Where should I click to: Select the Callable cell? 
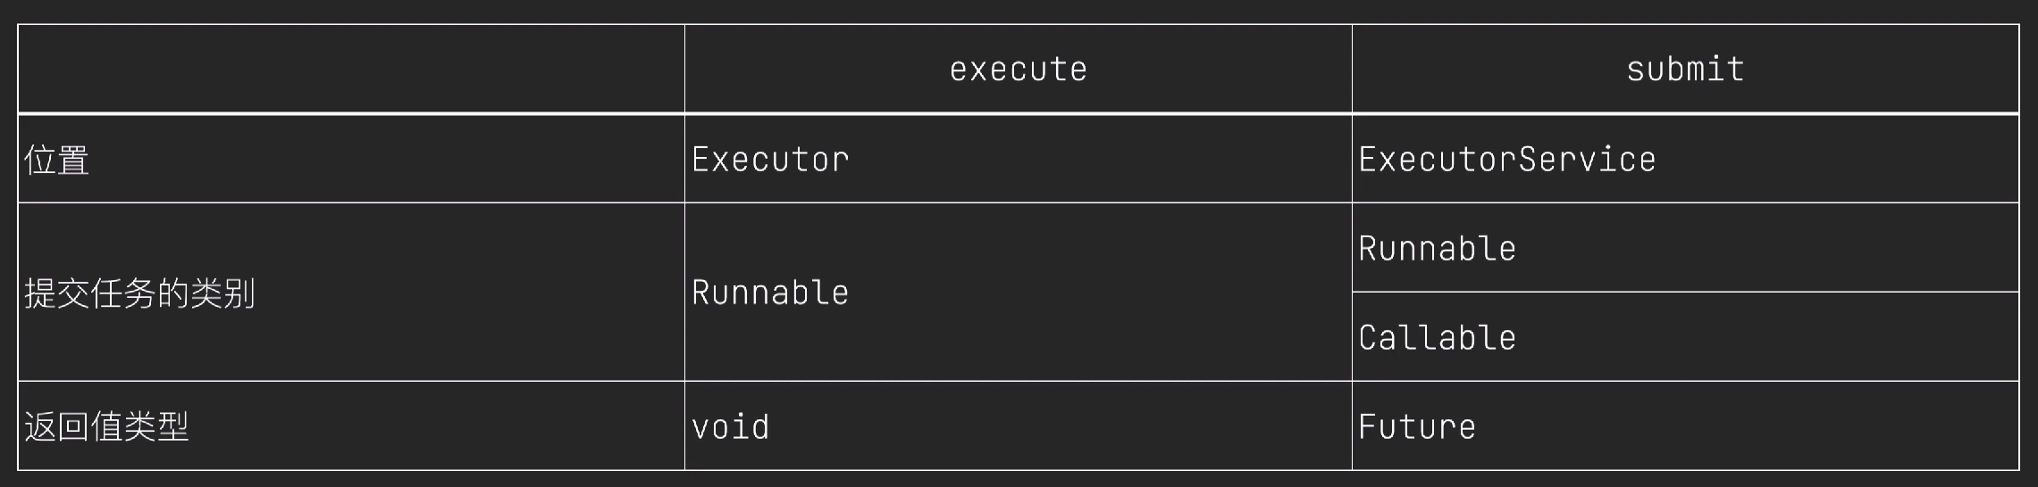pyautogui.click(x=1685, y=337)
